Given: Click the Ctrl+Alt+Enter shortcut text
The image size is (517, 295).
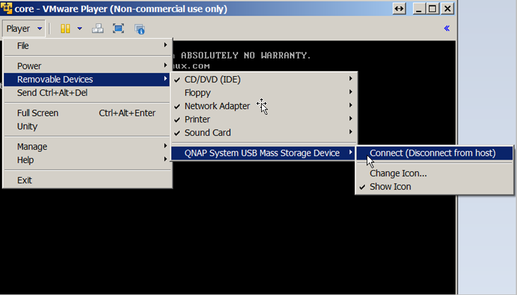Looking at the screenshot, I should coord(127,113).
